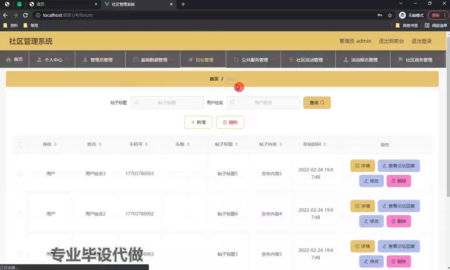
Task: Open the 常用 bookmark folder
Action: (x=31, y=25)
